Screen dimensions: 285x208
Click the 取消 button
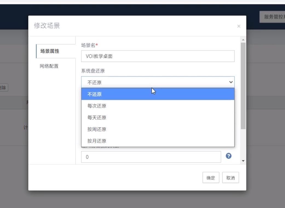coord(231,178)
